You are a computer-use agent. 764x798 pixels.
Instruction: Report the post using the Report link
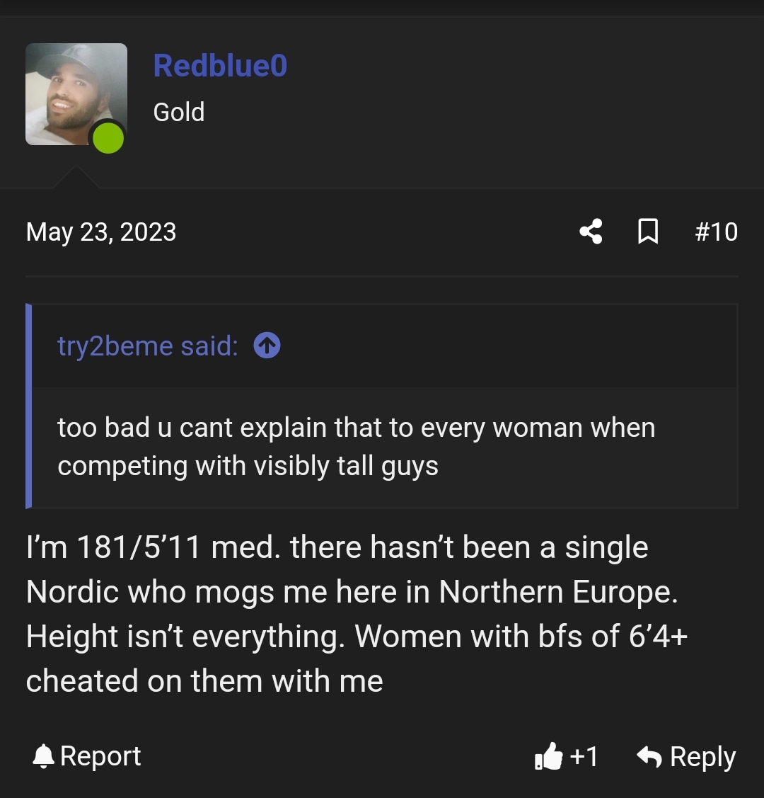point(102,756)
